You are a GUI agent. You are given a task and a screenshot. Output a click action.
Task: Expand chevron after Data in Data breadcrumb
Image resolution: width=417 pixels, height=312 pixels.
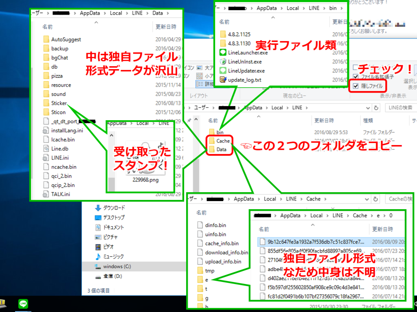click(x=167, y=13)
